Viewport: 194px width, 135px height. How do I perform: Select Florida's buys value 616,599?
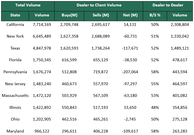tap(69, 60)
